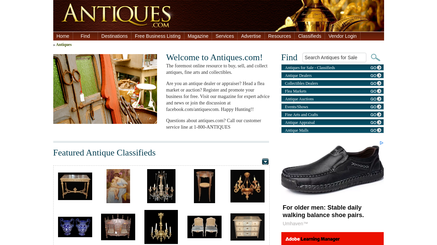This screenshot has height=245, width=437.
Task: Click GO arrow beside Antique Appraisal
Action: coord(376,122)
